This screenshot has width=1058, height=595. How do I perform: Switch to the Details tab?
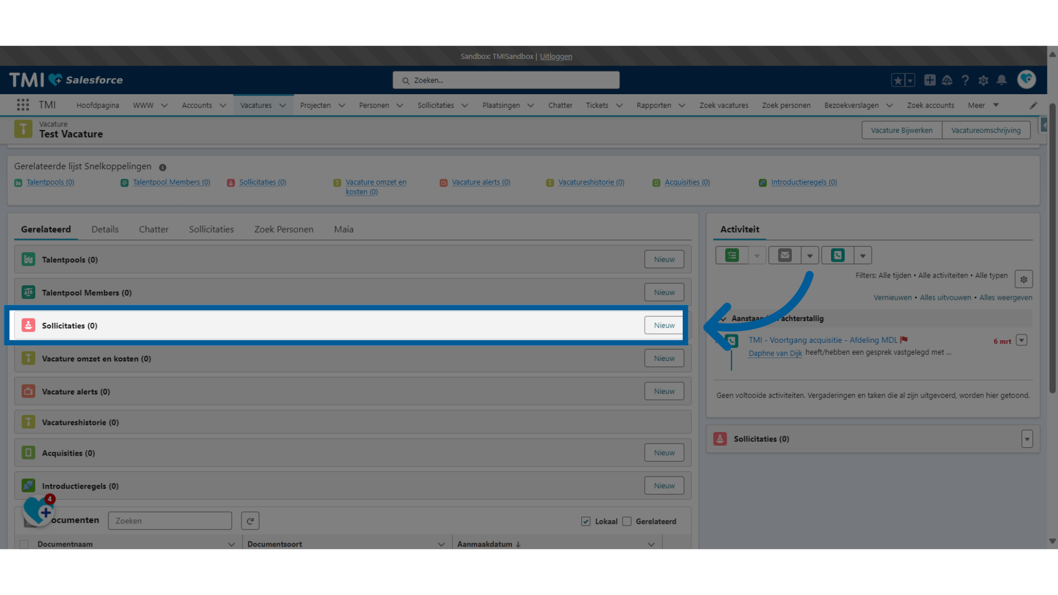[104, 229]
